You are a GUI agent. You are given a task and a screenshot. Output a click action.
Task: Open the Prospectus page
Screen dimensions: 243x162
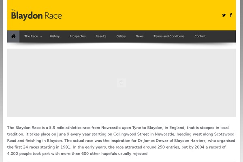click(x=77, y=36)
